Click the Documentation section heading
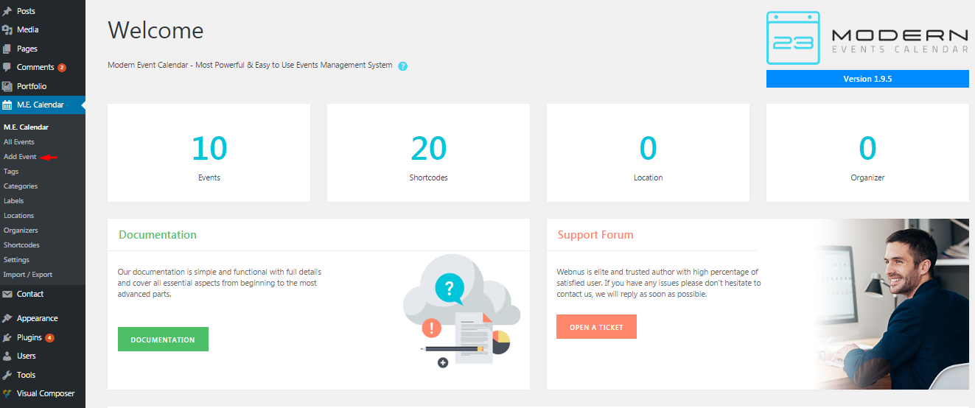Viewport: 975px width, 408px height. pos(158,235)
